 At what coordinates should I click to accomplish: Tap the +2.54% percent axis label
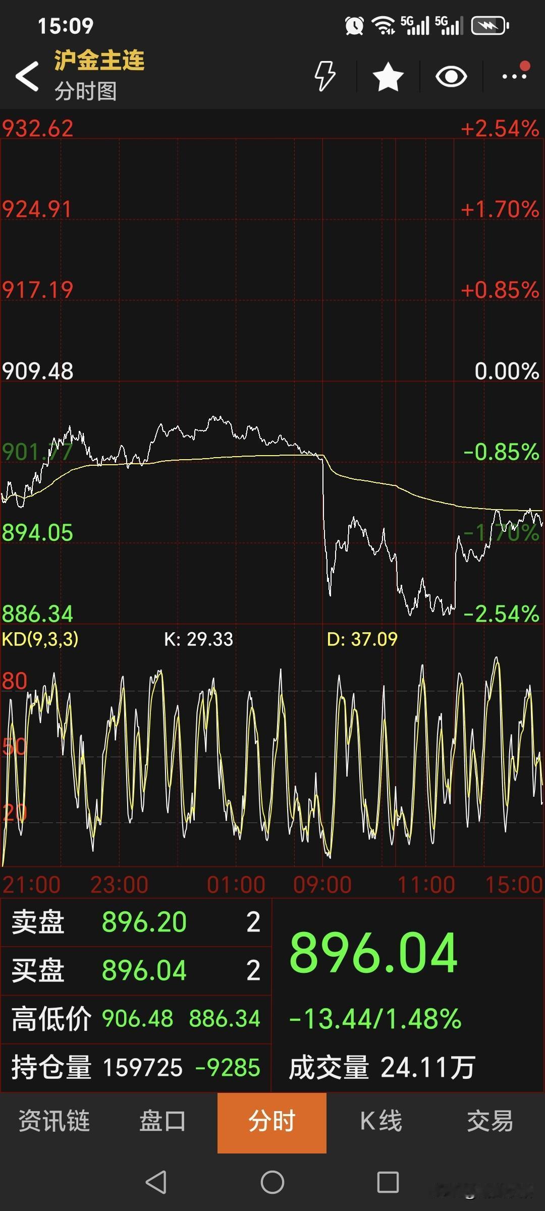pos(500,128)
